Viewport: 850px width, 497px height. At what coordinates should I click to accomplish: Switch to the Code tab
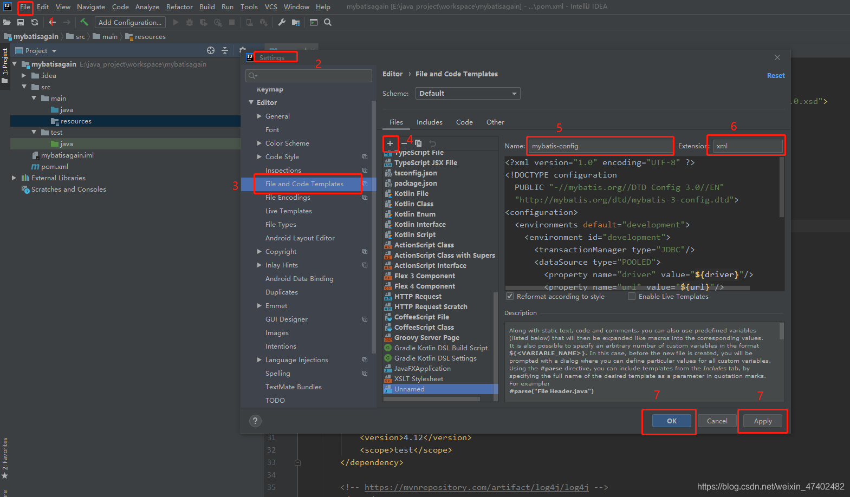click(464, 122)
